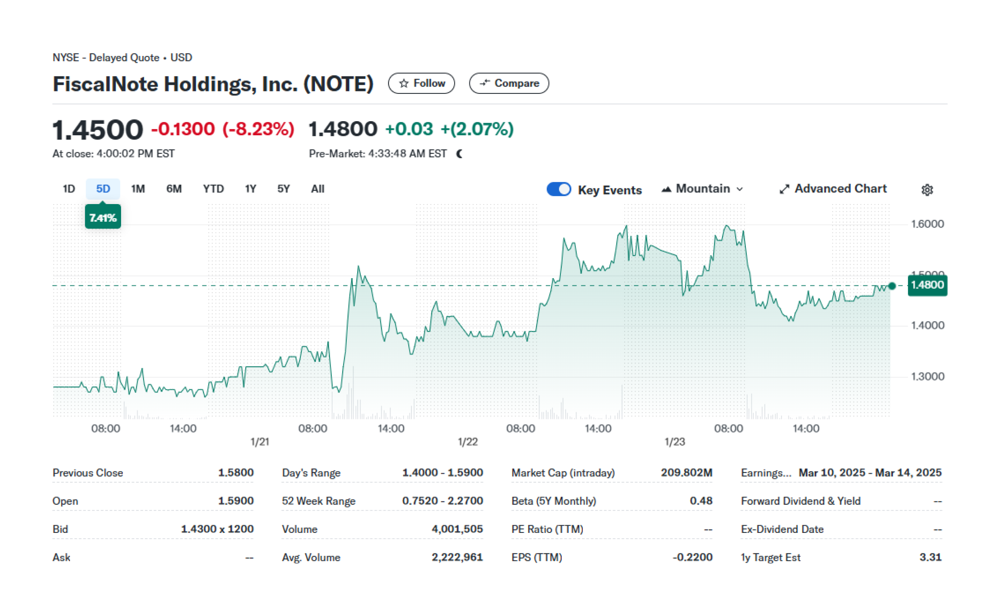
Task: Click the expand arrows icon of Advanced Chart
Action: coord(784,189)
